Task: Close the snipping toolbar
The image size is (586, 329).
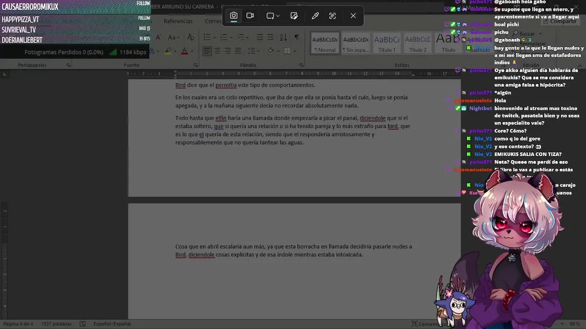Action: (x=353, y=16)
